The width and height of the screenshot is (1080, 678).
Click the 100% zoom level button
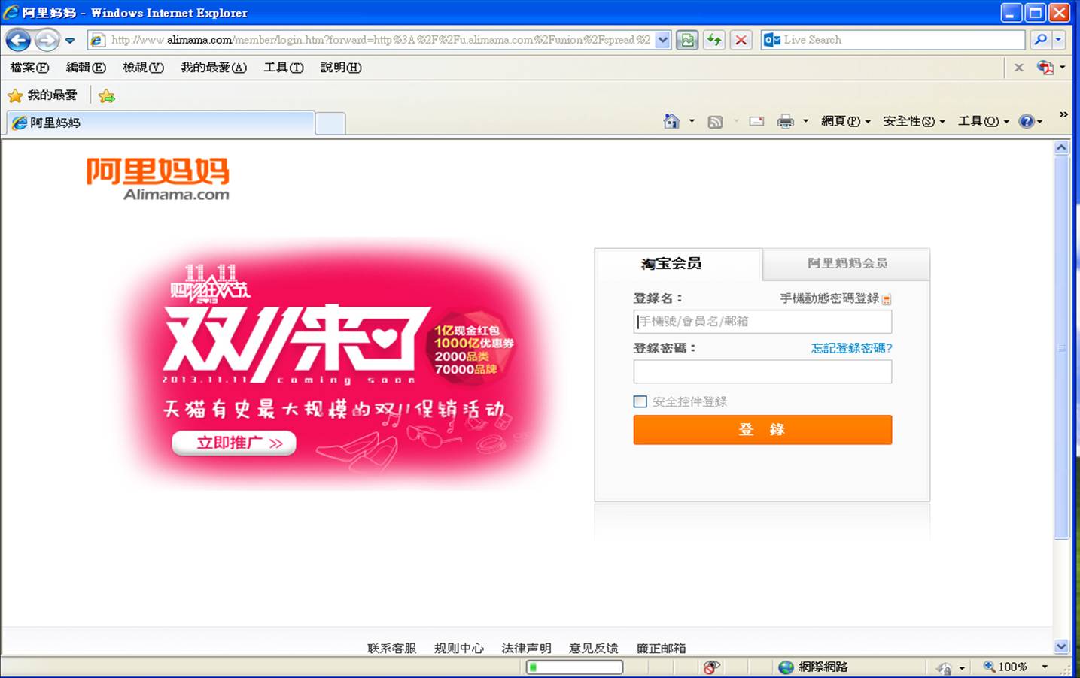tap(1005, 667)
